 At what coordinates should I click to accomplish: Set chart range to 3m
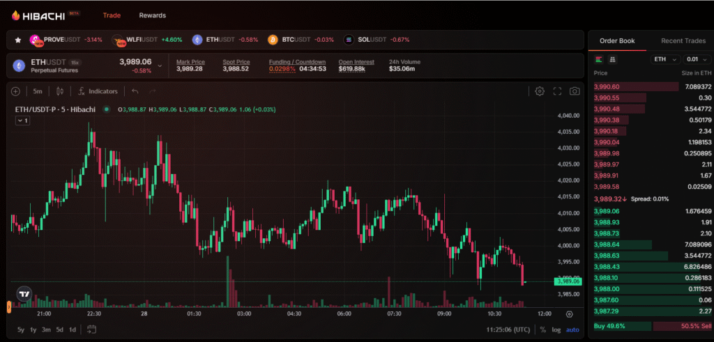[46, 329]
